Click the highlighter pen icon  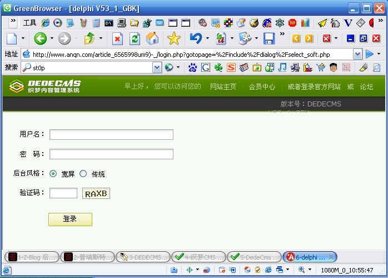pos(363,67)
